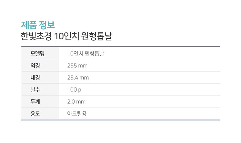
Task: Select the 내경 label cell
Action: pos(40,78)
